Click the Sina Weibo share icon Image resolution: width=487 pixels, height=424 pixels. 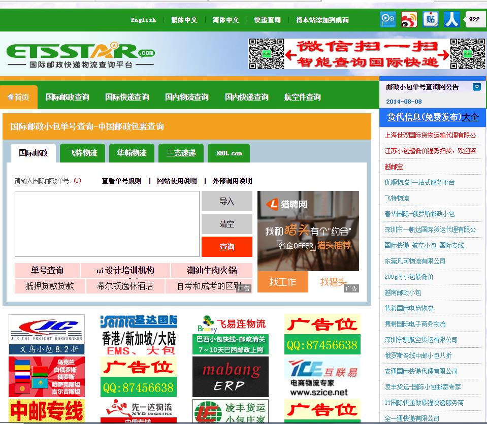(x=409, y=20)
